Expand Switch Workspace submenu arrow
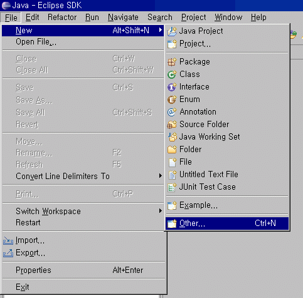 point(161,211)
